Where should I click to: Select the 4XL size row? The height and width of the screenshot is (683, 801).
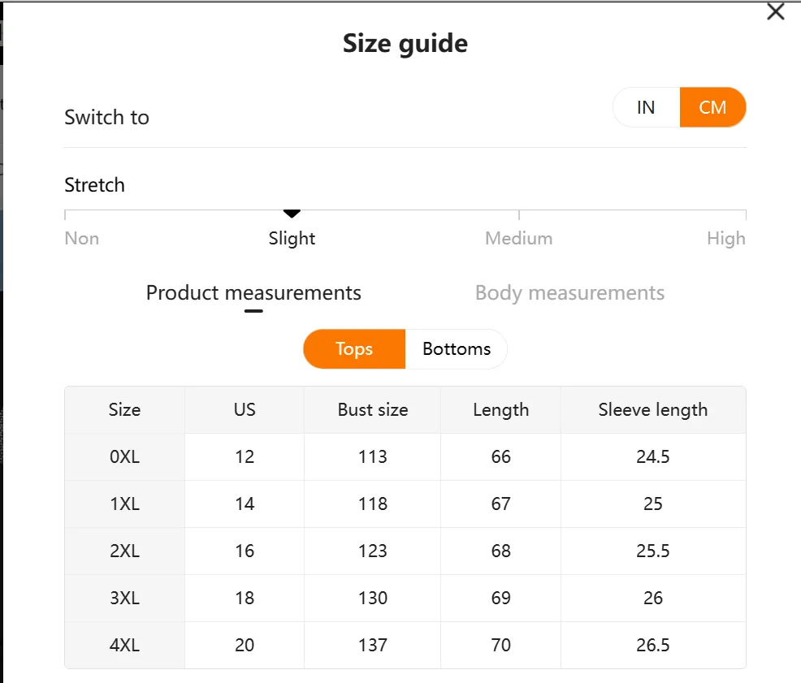coord(124,646)
